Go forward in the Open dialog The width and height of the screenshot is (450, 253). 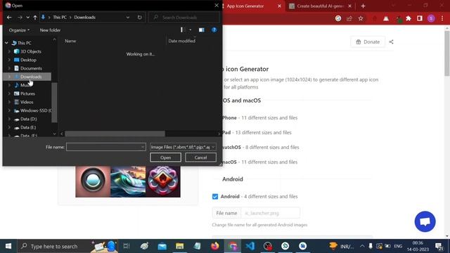click(x=20, y=18)
